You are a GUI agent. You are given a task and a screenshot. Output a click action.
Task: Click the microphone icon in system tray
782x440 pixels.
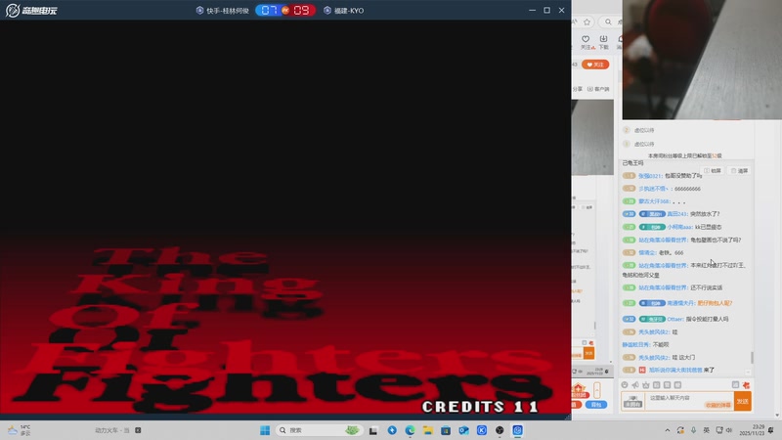click(x=693, y=430)
